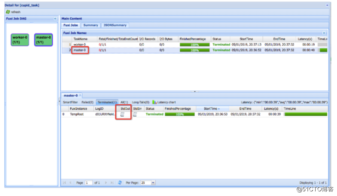Show Failed(0) instances filter

coord(87,102)
